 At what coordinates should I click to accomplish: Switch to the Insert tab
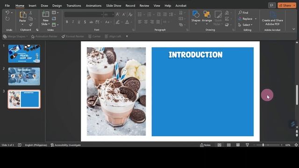(x=32, y=6)
